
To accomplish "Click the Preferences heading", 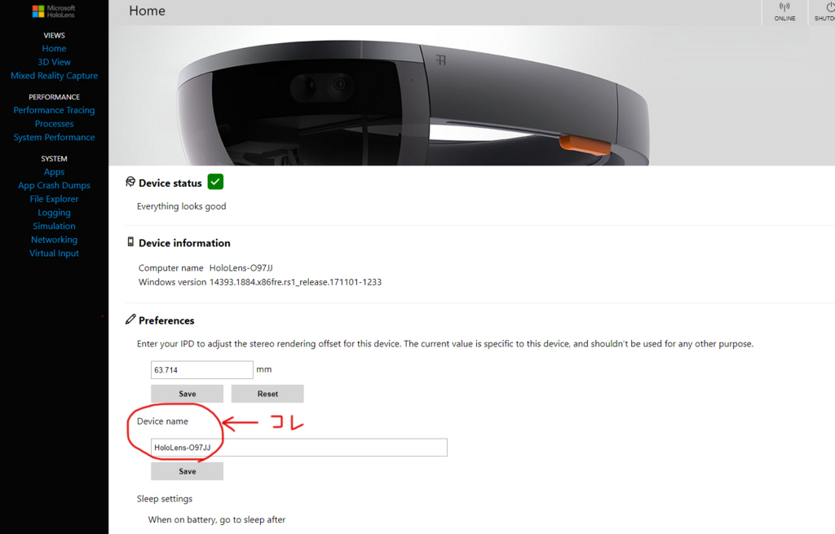I will coord(166,320).
